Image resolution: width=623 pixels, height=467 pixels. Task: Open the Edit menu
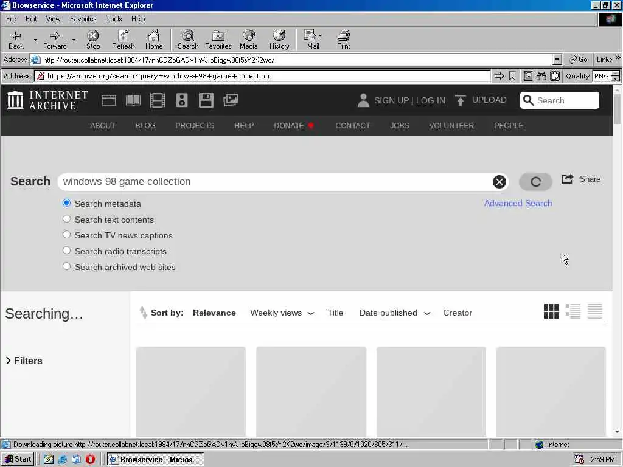pos(31,19)
